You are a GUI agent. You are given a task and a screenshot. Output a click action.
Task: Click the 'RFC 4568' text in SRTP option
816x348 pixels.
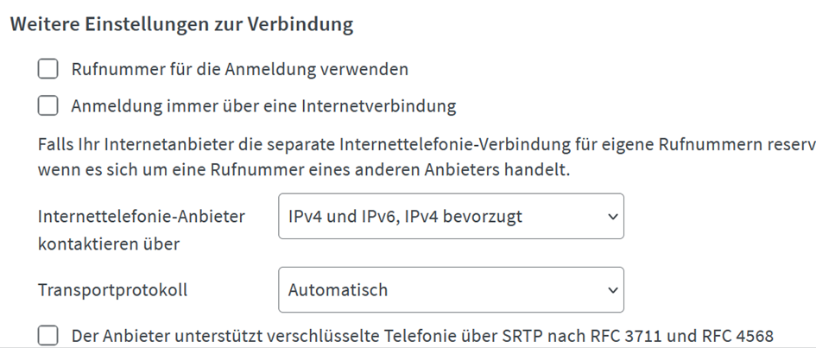[x=738, y=336]
